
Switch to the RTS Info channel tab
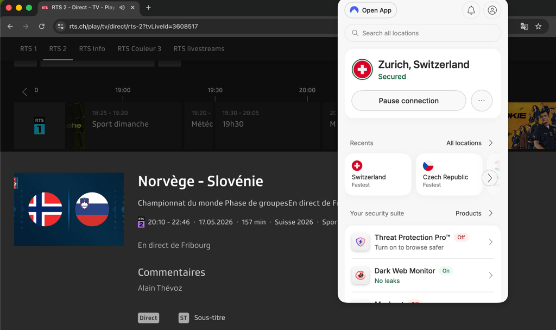[92, 49]
